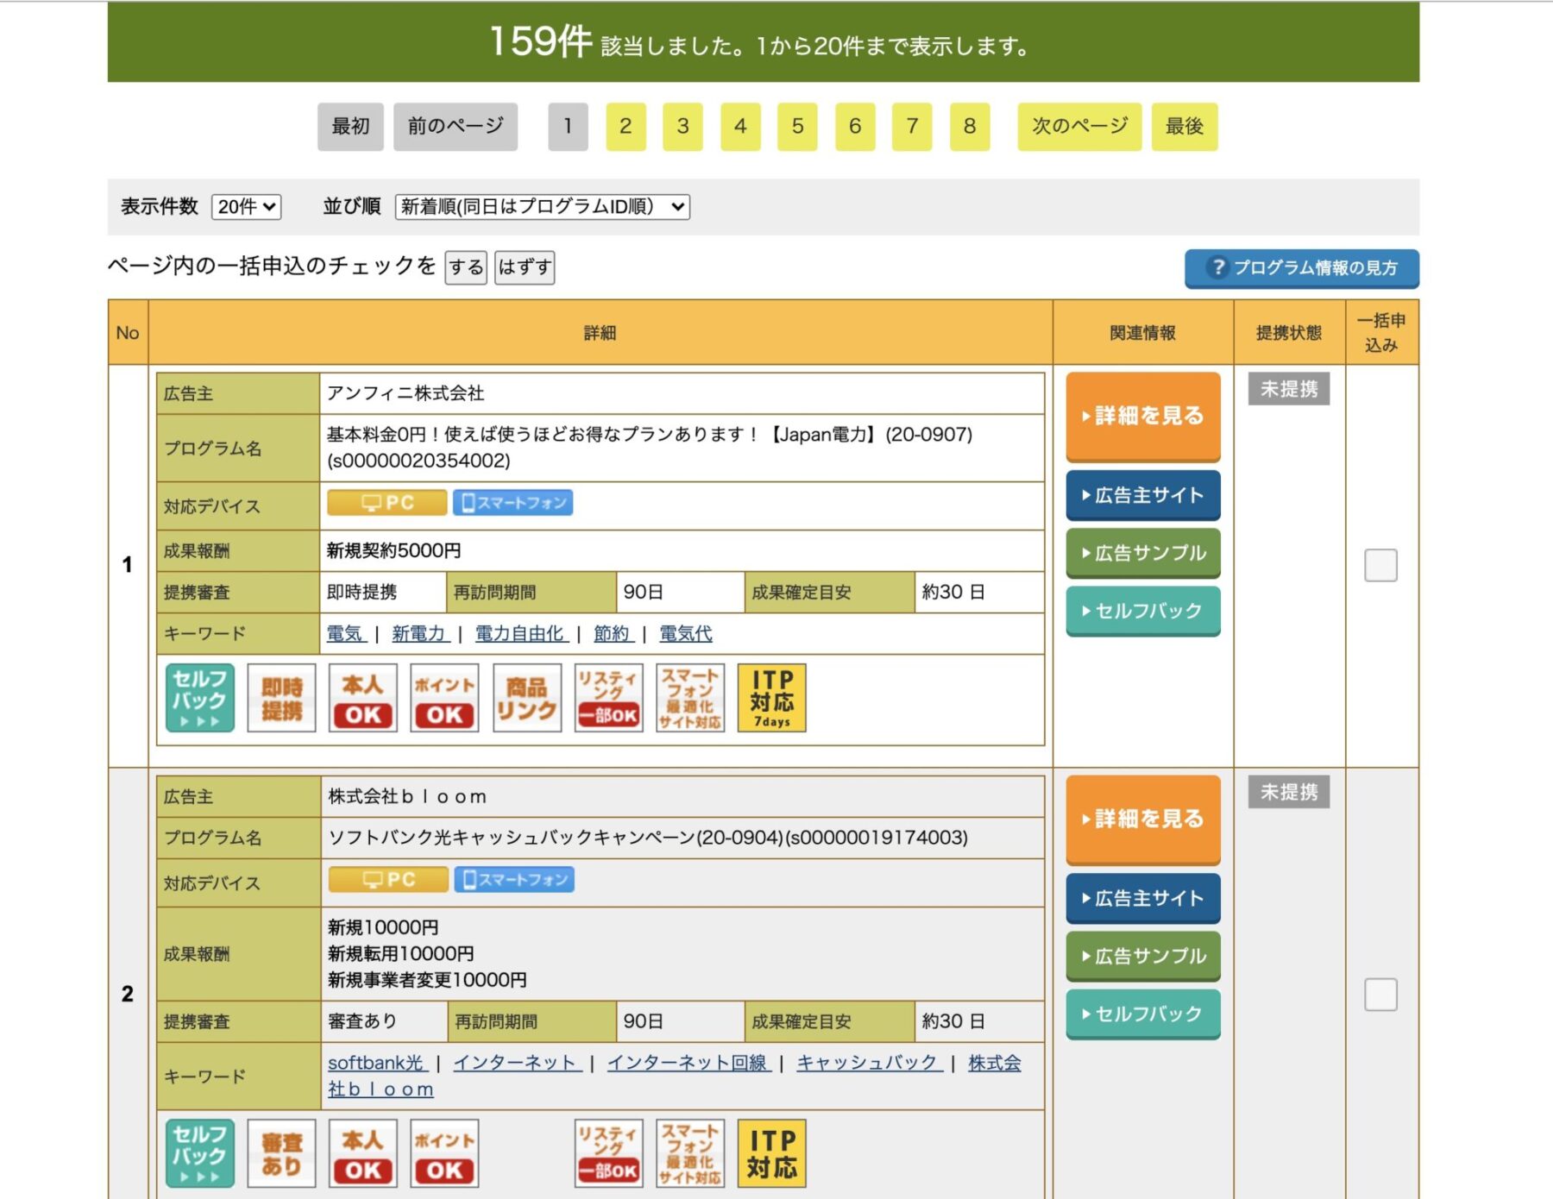Viewport: 1553px width, 1199px height.
Task: Check the 一括申込み box for program 1
Action: pyautogui.click(x=1380, y=566)
